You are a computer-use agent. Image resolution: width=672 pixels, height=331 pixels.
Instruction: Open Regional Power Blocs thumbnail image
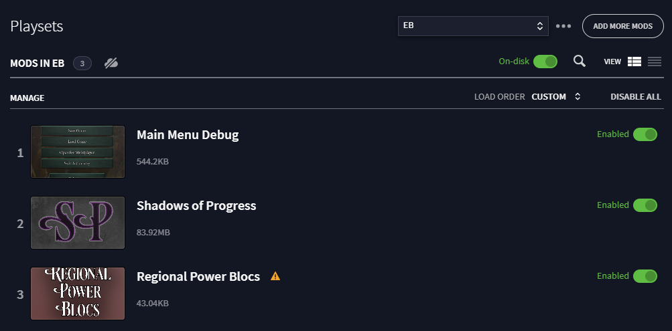click(x=78, y=294)
